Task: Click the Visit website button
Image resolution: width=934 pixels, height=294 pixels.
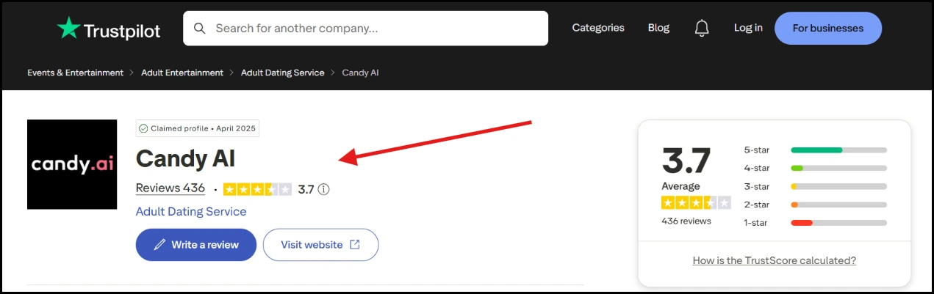Action: 320,245
